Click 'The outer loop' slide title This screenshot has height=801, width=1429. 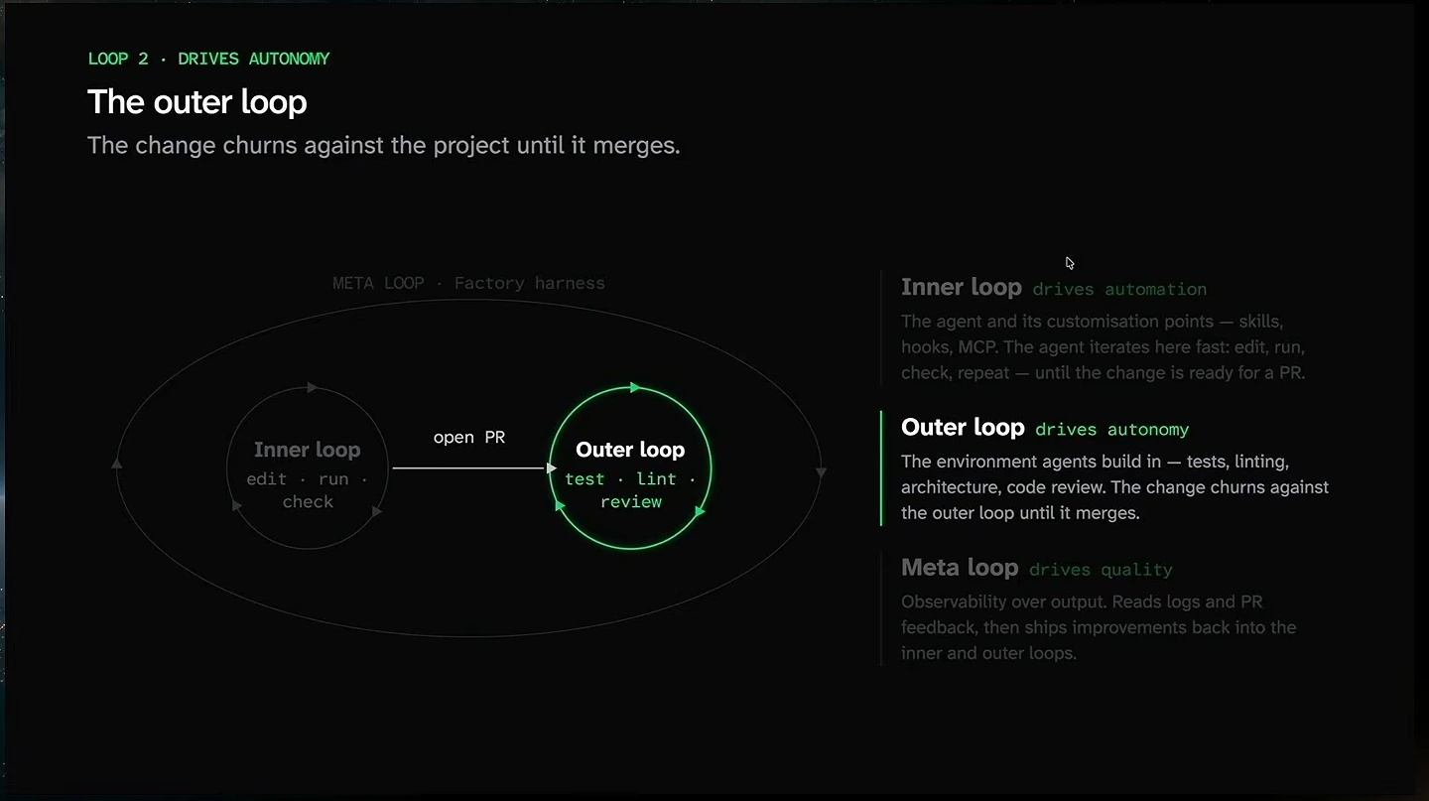[x=197, y=101]
